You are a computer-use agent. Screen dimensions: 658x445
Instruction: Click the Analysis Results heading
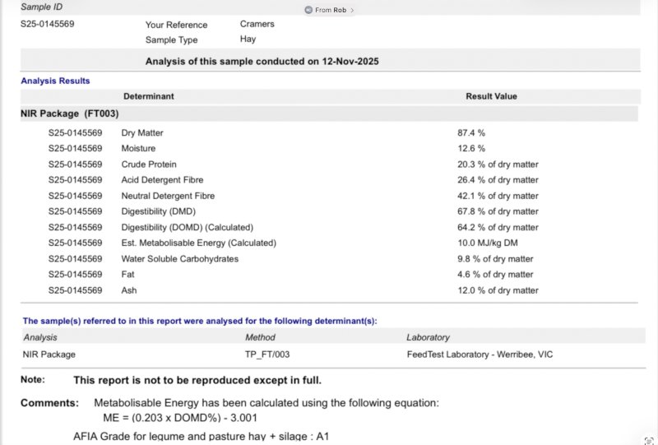tap(55, 81)
